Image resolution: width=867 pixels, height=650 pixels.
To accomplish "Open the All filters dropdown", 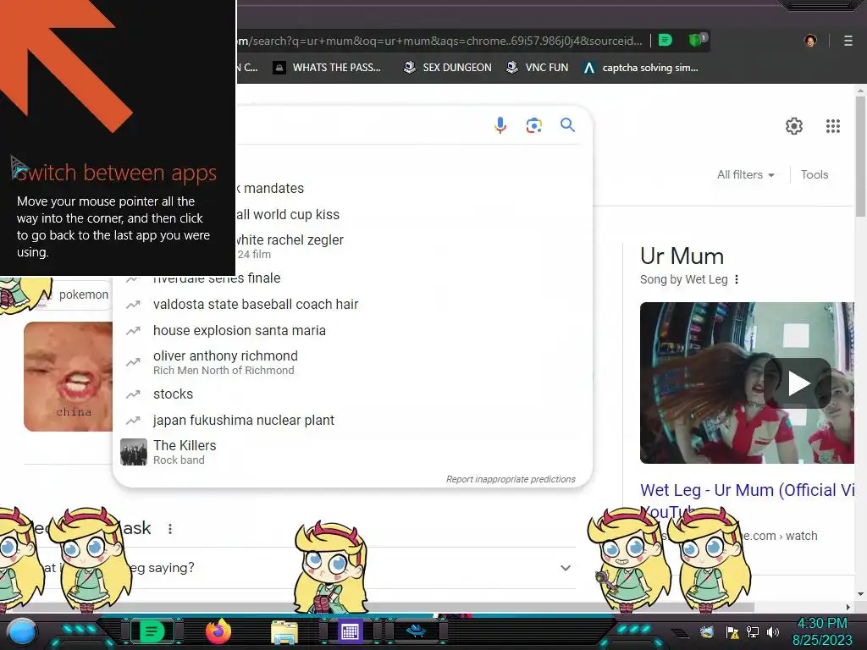I will click(x=745, y=174).
